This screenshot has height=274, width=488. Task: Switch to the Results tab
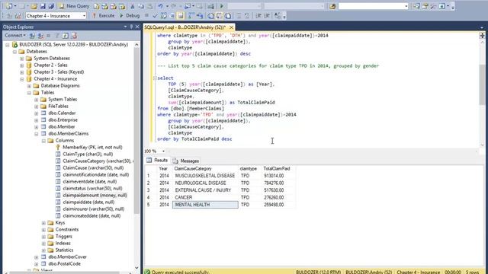tap(158, 161)
